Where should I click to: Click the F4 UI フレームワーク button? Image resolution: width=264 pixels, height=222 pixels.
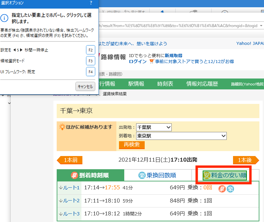pos(91,72)
